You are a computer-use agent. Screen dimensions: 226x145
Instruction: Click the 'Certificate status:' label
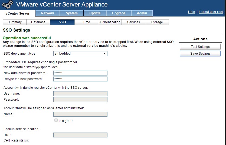(16, 140)
